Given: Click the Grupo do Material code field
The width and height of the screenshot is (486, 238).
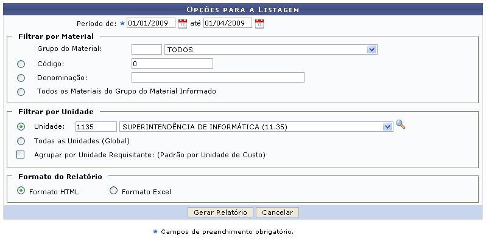Looking at the screenshot, I should click(x=147, y=49).
